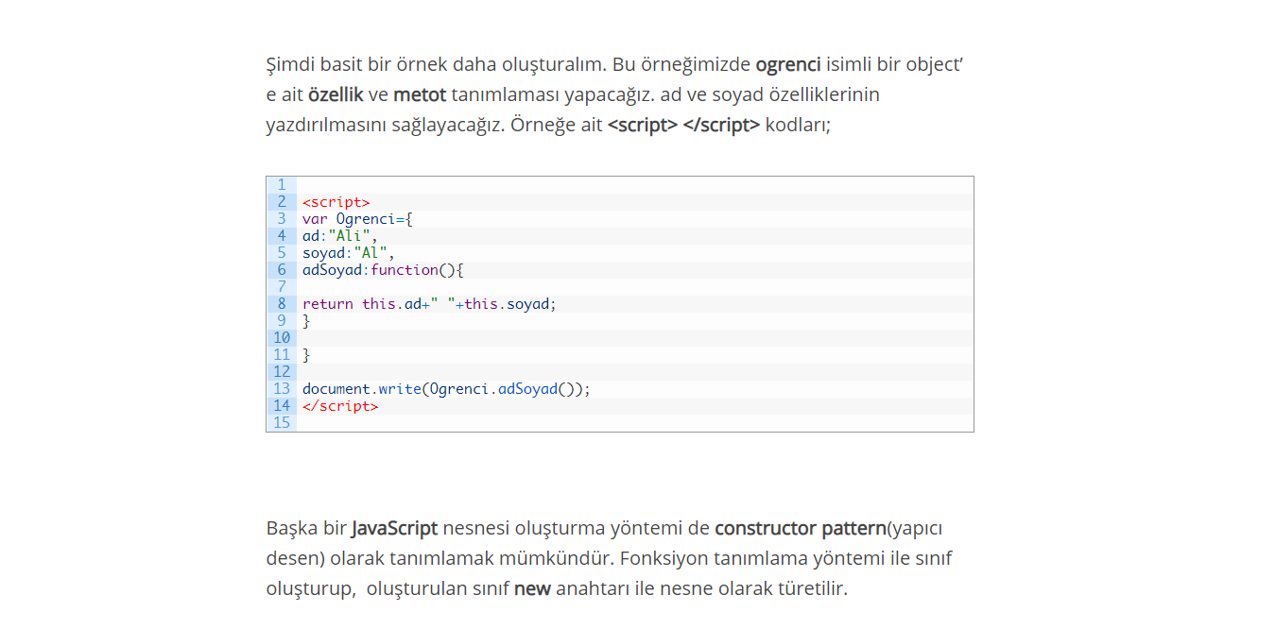This screenshot has height=629, width=1276.
Task: Click the red opening <script> tag in code
Action: (336, 202)
